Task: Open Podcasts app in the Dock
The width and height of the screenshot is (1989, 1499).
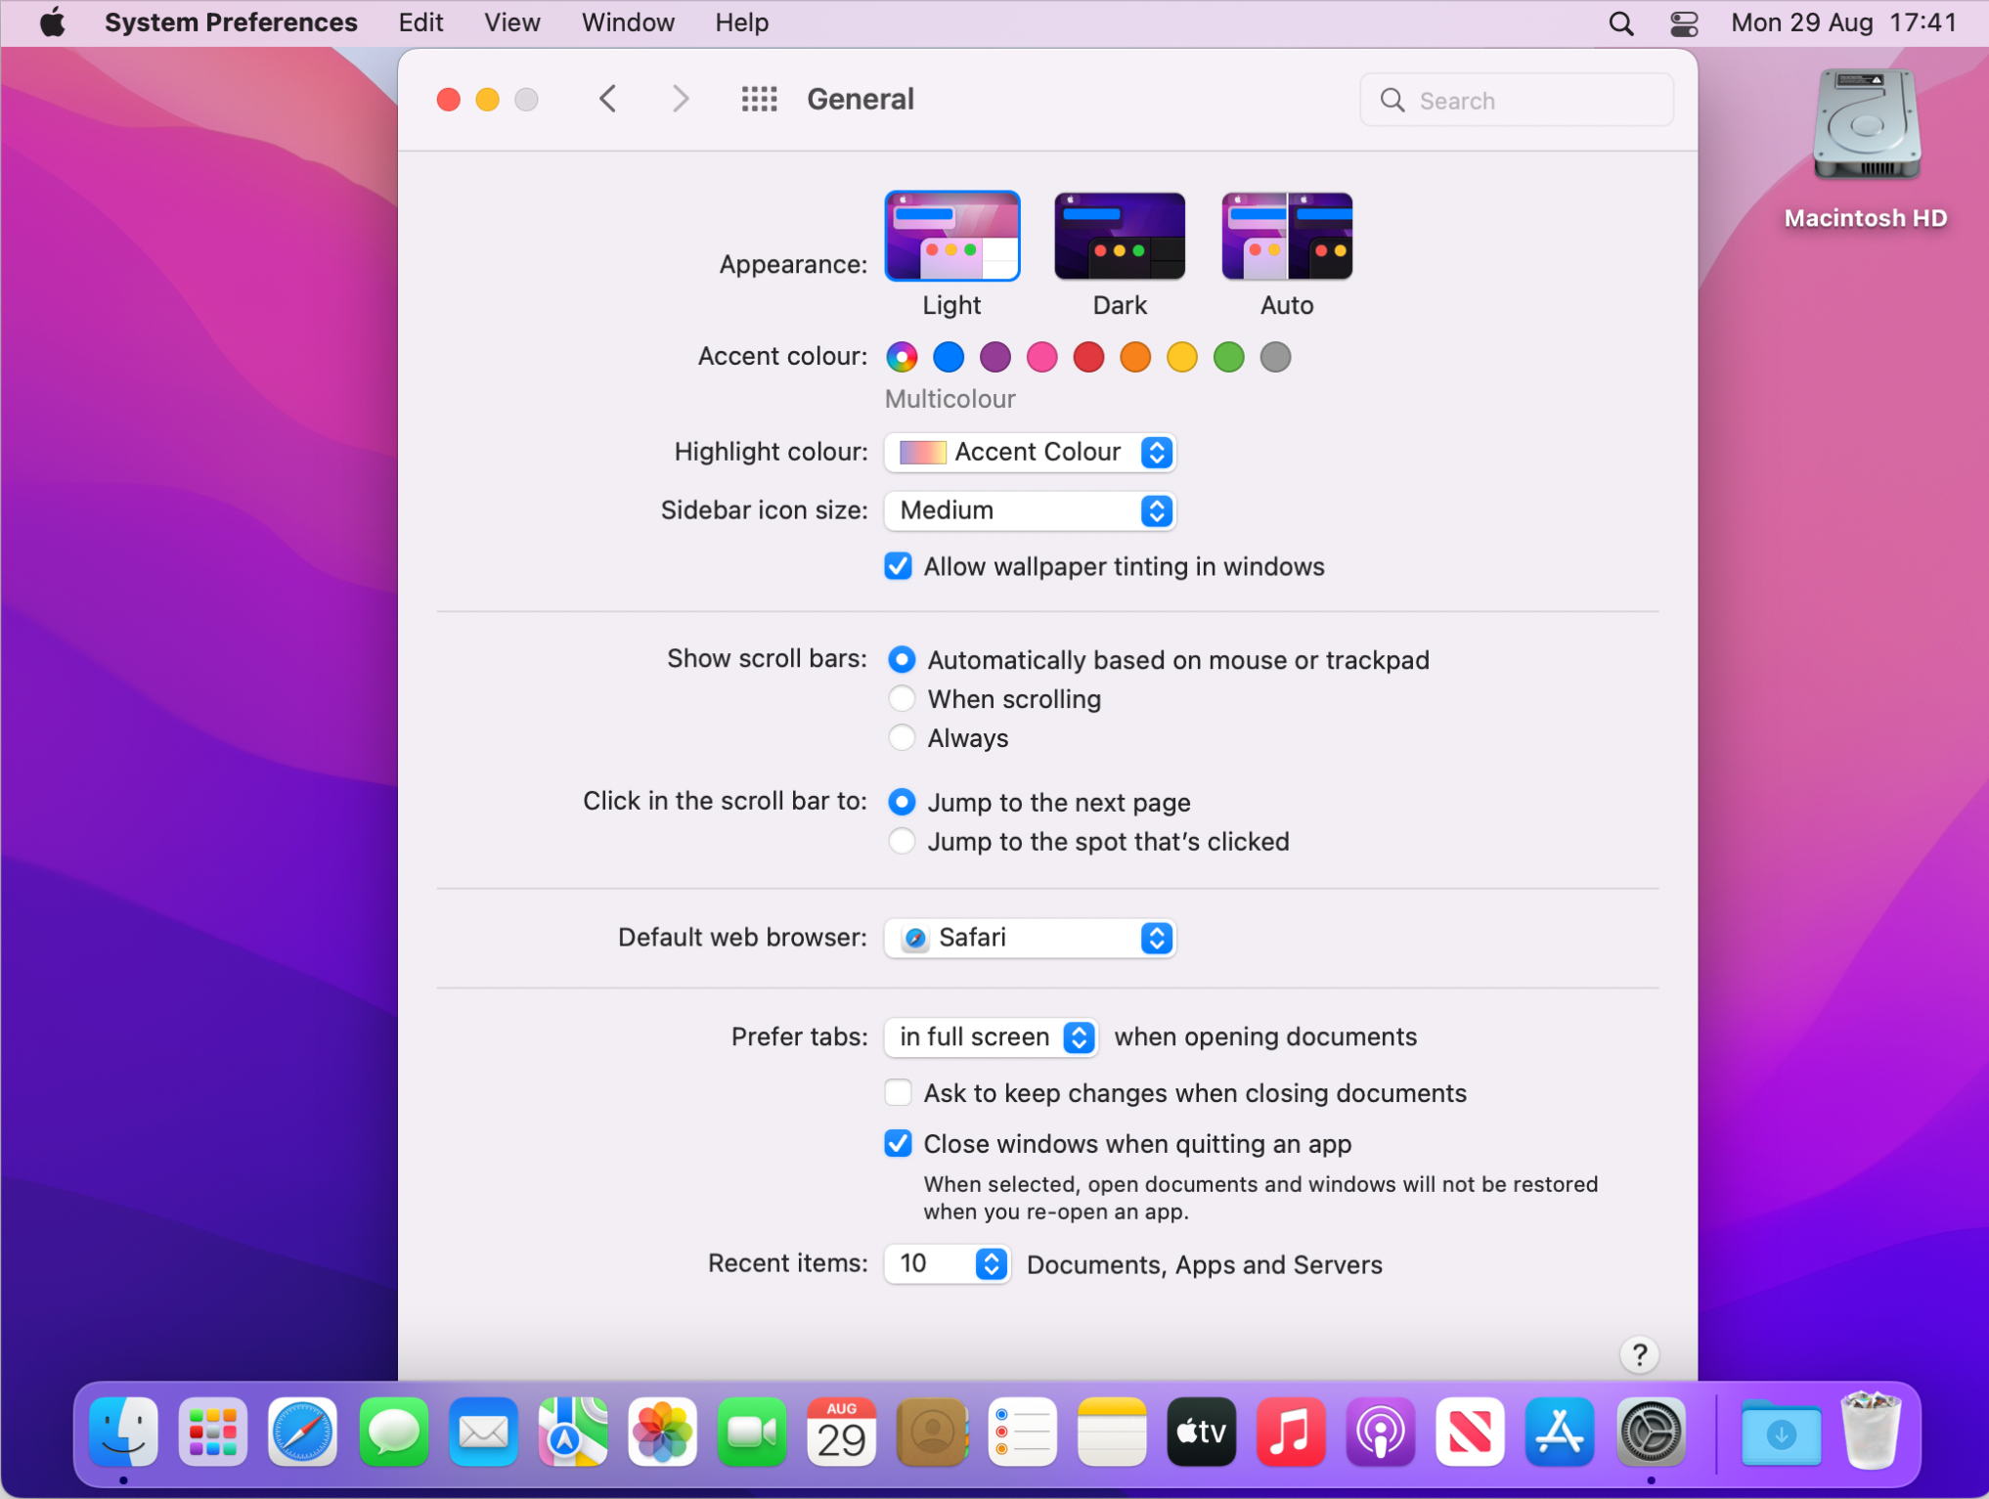Action: [1381, 1432]
